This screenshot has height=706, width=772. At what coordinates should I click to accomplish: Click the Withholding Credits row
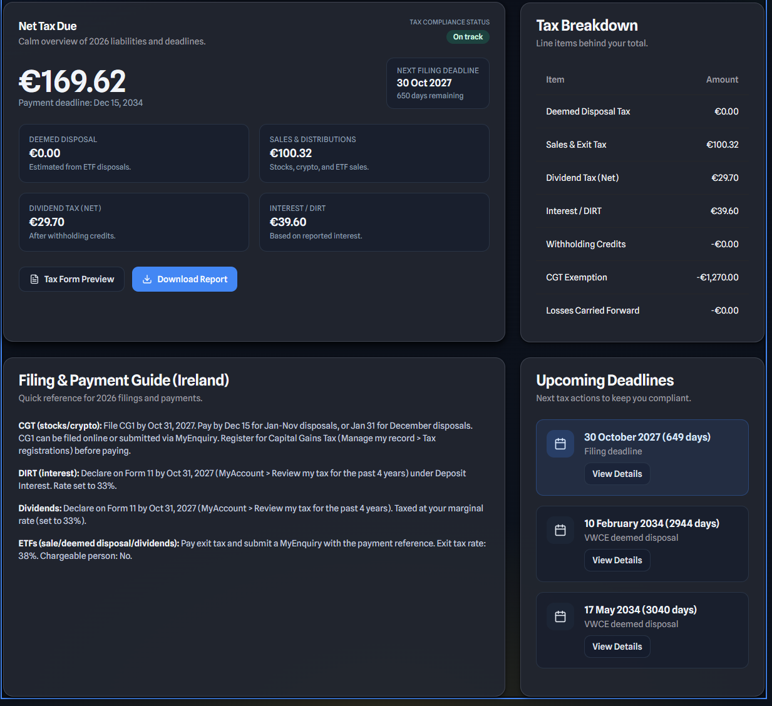coord(642,244)
